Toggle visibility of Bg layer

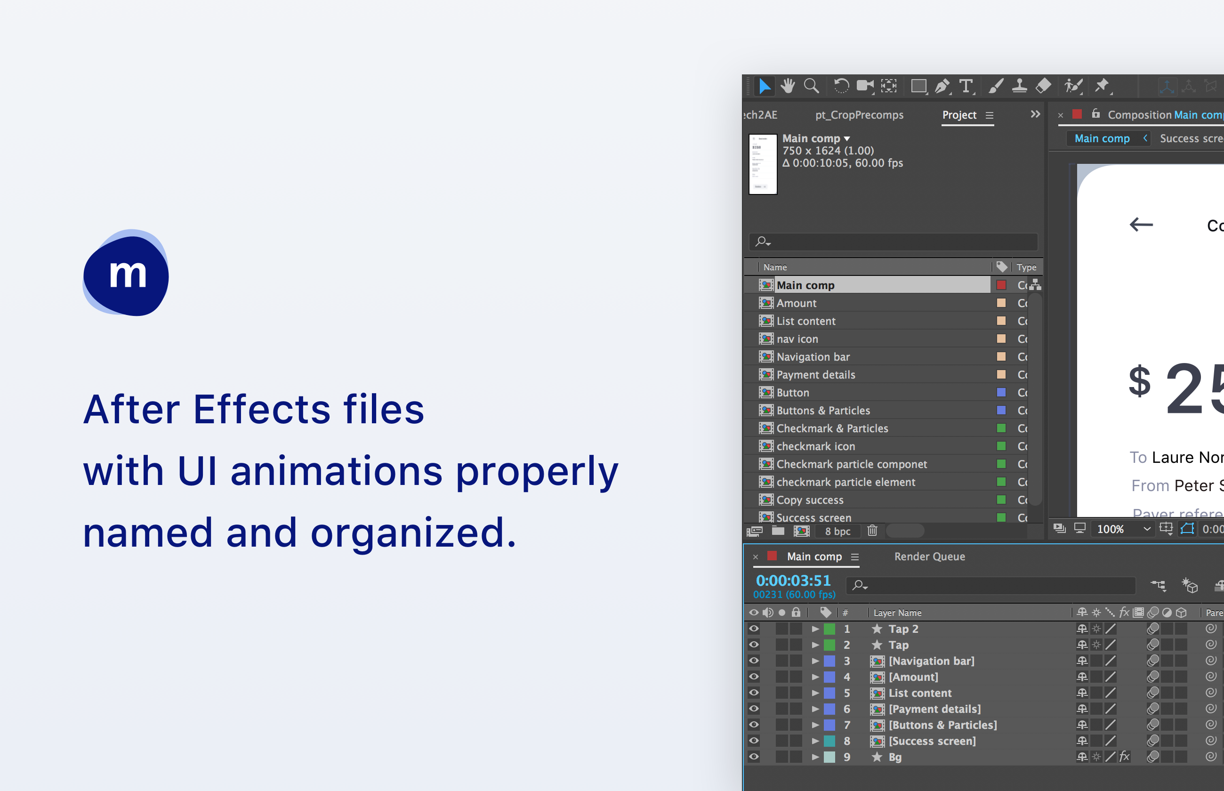754,757
